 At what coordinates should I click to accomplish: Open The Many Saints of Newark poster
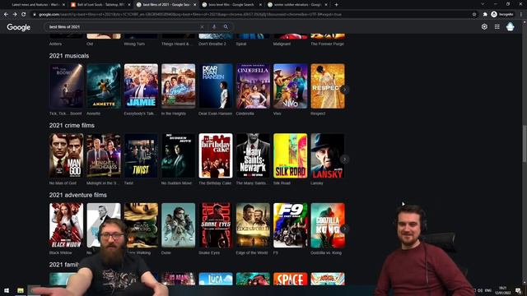[x=253, y=155]
